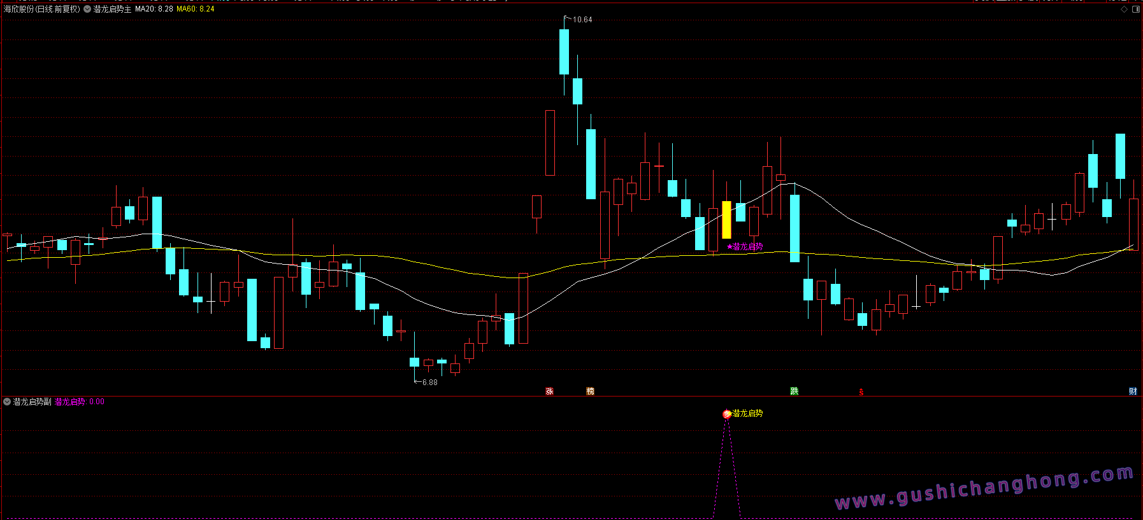The image size is (1143, 520).
Task: Click the diamond icon at top right
Action: 1124,9
